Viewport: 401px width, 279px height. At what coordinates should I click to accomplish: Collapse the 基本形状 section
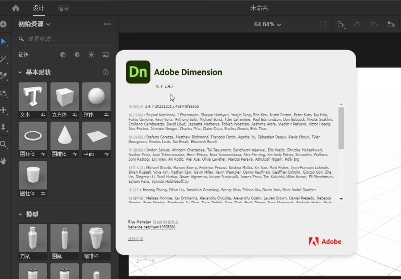pos(21,72)
